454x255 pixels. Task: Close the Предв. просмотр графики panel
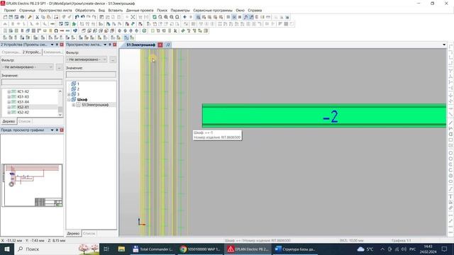pos(62,130)
